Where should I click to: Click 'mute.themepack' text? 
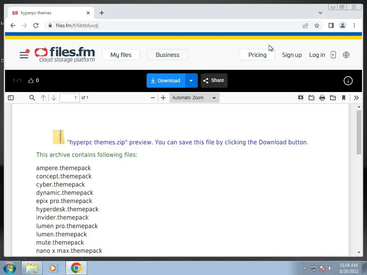60,242
